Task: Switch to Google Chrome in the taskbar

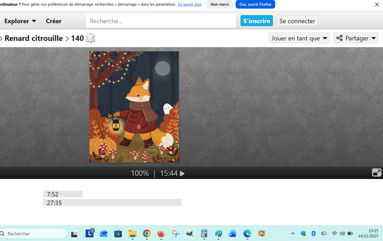Action: click(147, 234)
